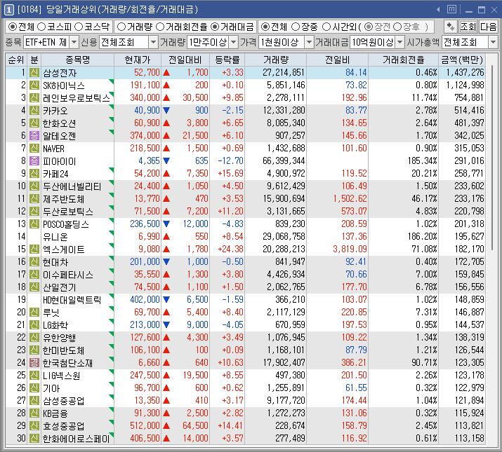
Task: Click the up arrow in 한화에어로스페이스 row
Action: [166, 438]
